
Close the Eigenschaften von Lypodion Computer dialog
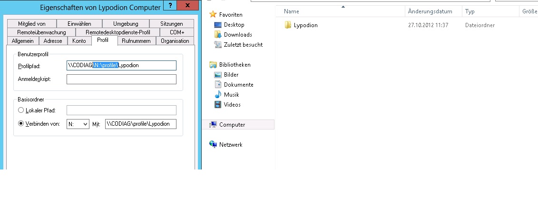(188, 5)
